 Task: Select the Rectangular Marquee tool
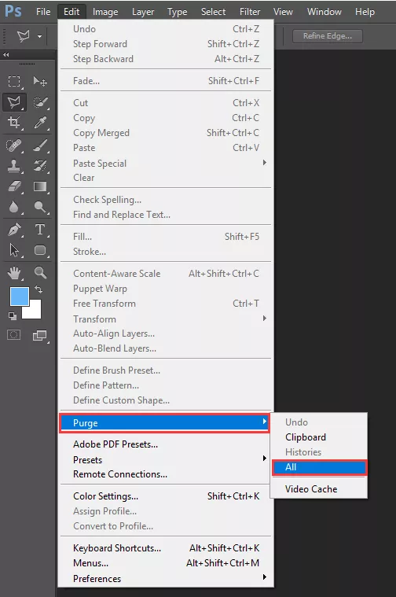click(14, 82)
